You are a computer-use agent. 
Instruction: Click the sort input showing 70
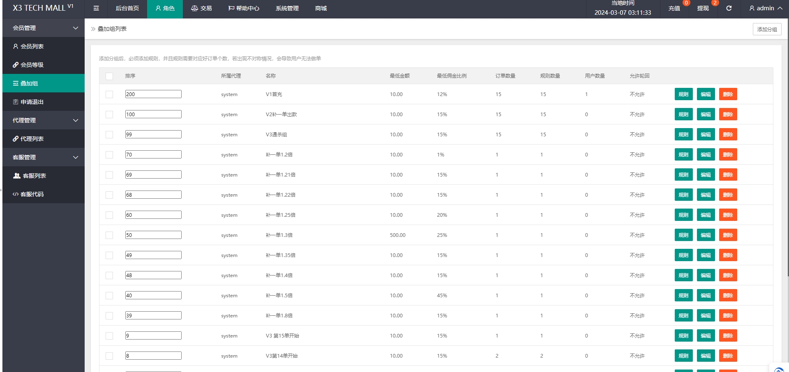pyautogui.click(x=153, y=154)
